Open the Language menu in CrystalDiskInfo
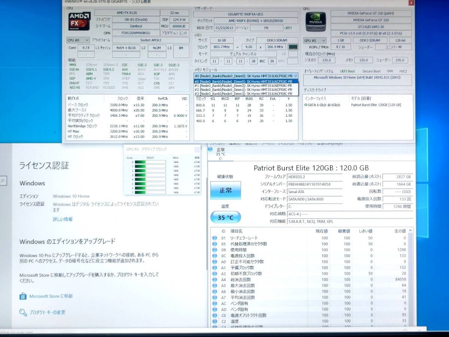Screen dimensions: 449x337 tap(330, 143)
